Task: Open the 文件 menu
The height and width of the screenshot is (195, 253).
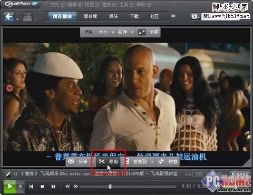Action: [58, 5]
